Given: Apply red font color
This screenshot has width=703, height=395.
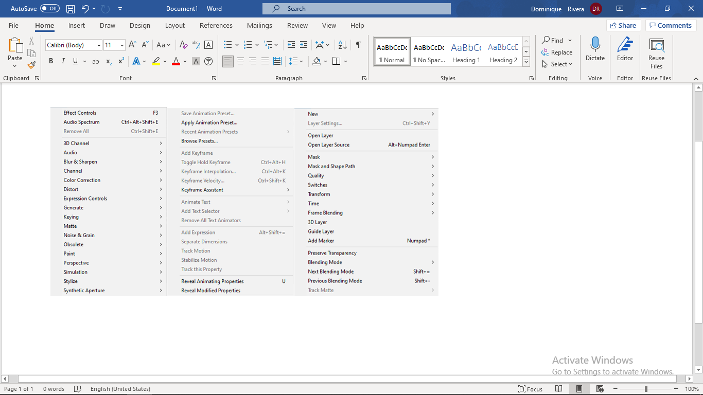Looking at the screenshot, I should (176, 61).
